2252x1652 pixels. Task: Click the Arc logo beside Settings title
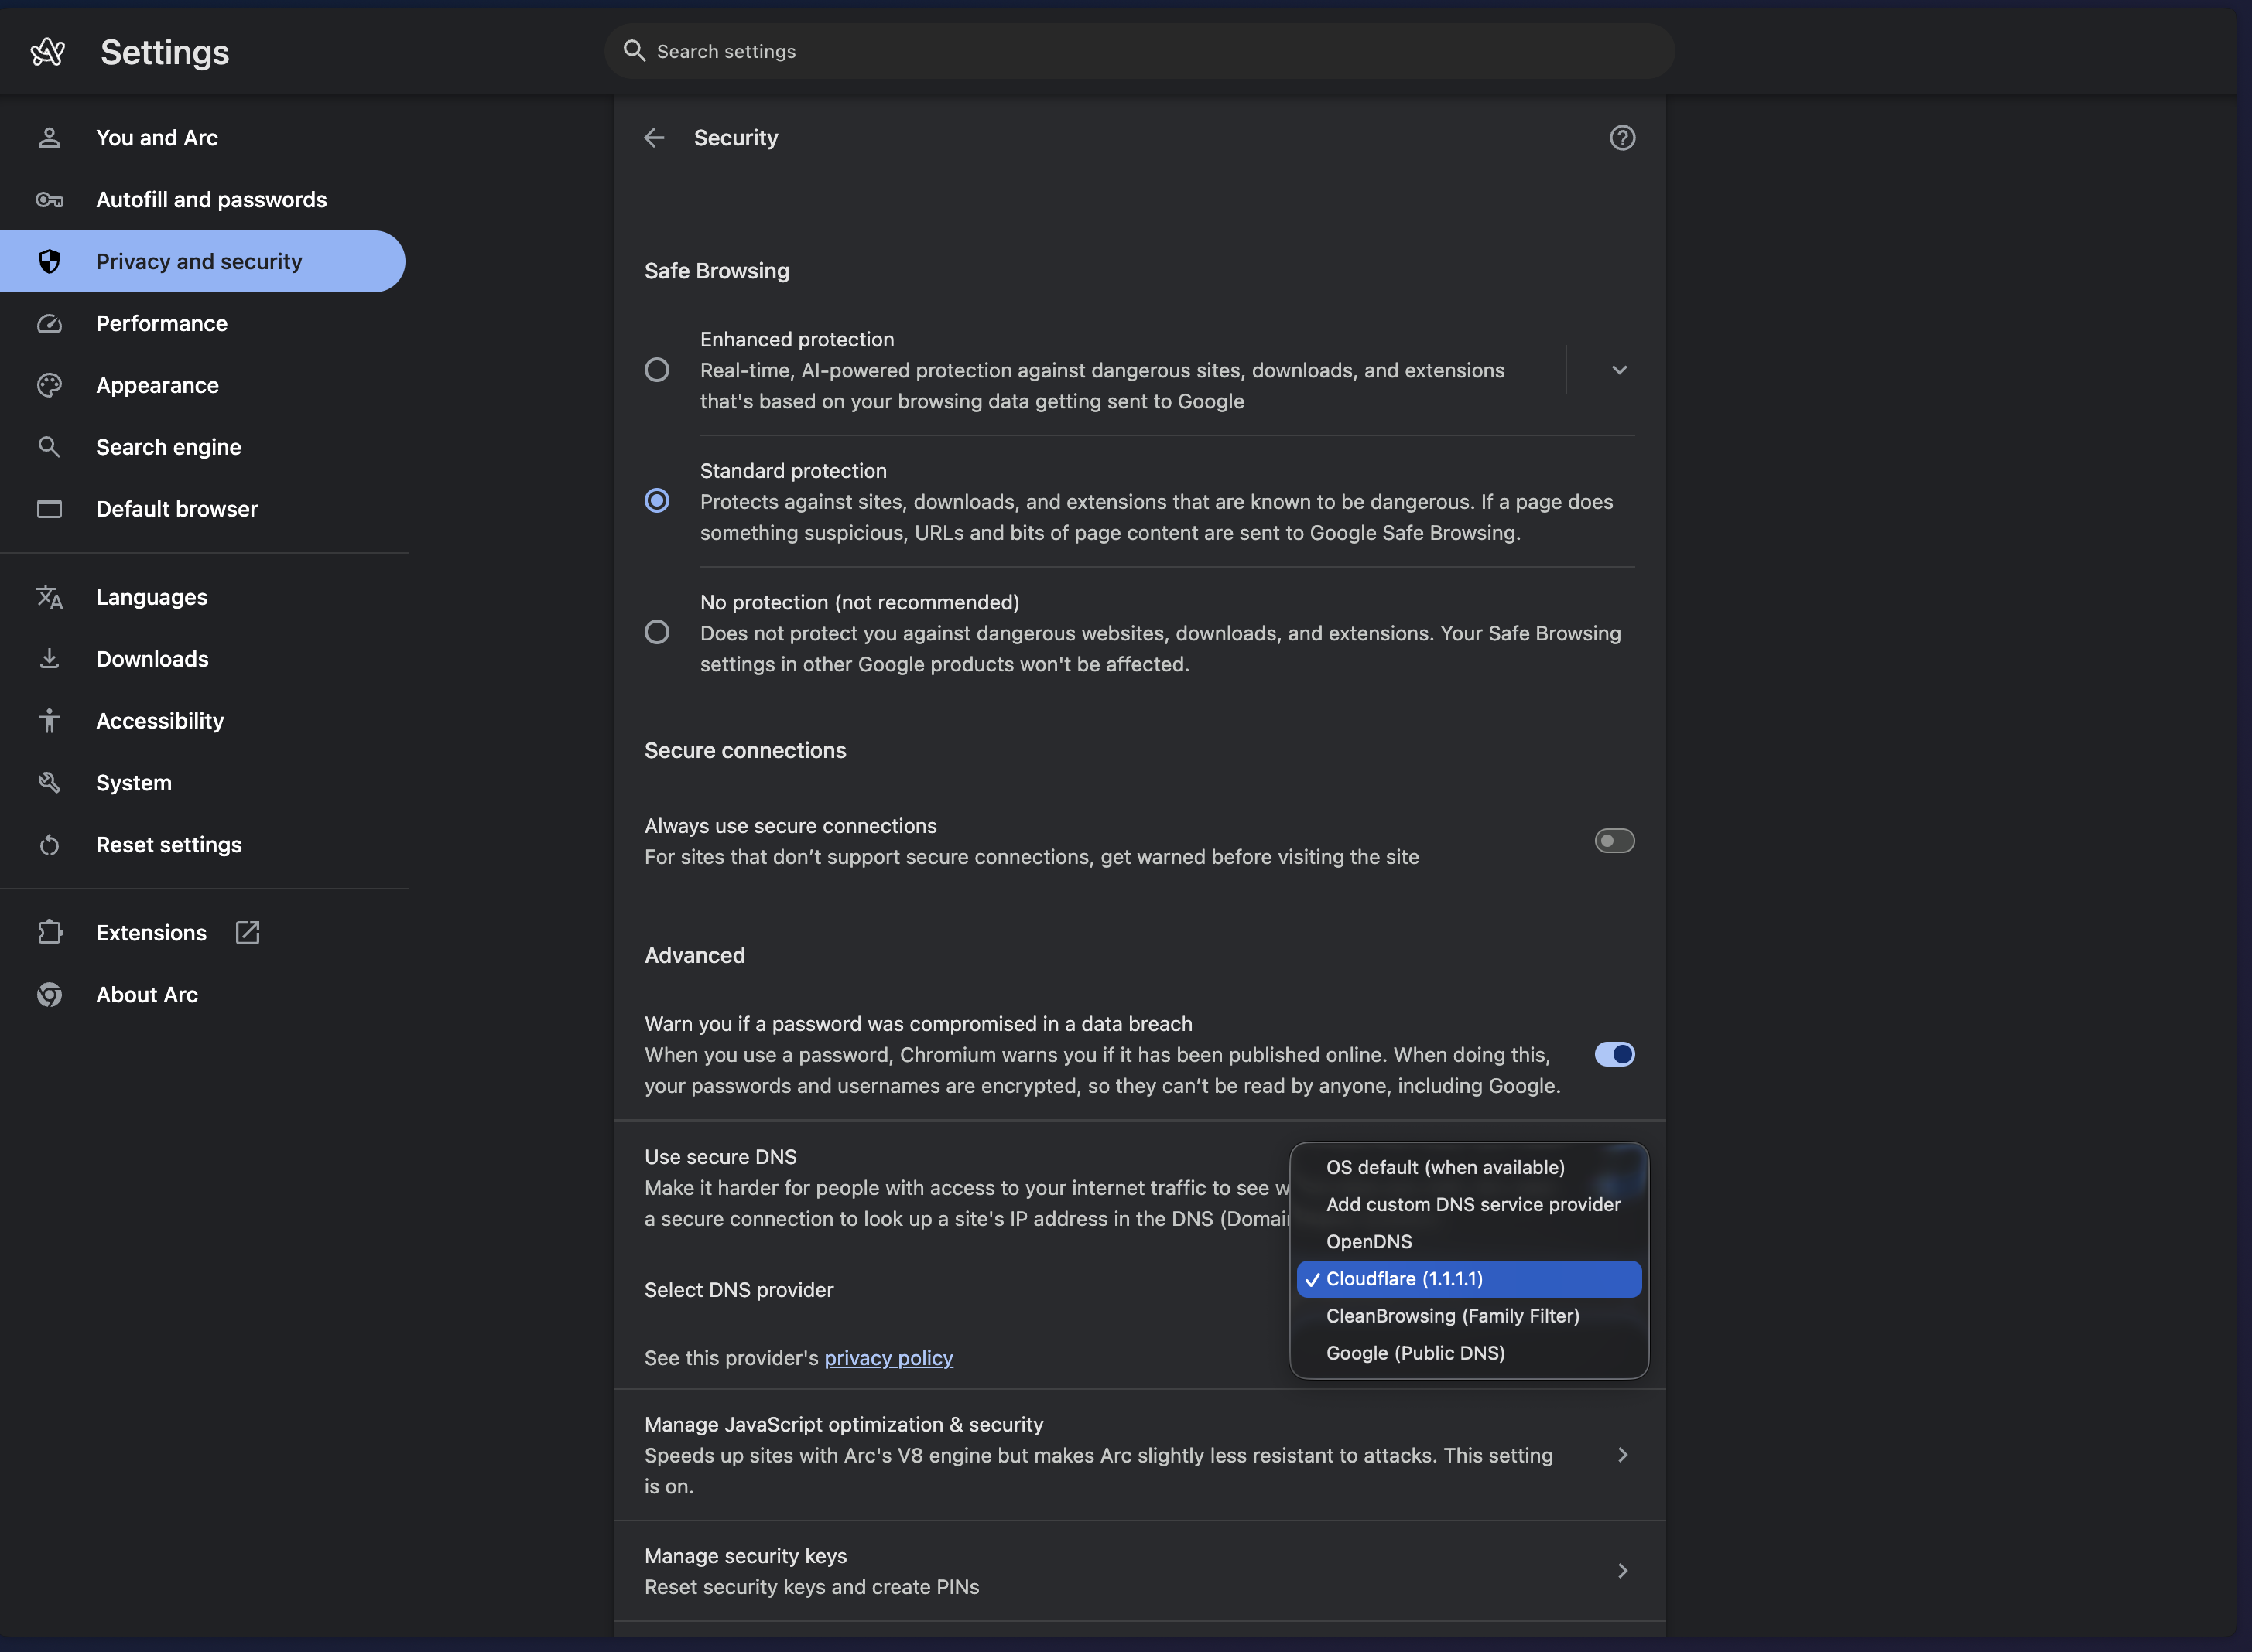click(48, 51)
